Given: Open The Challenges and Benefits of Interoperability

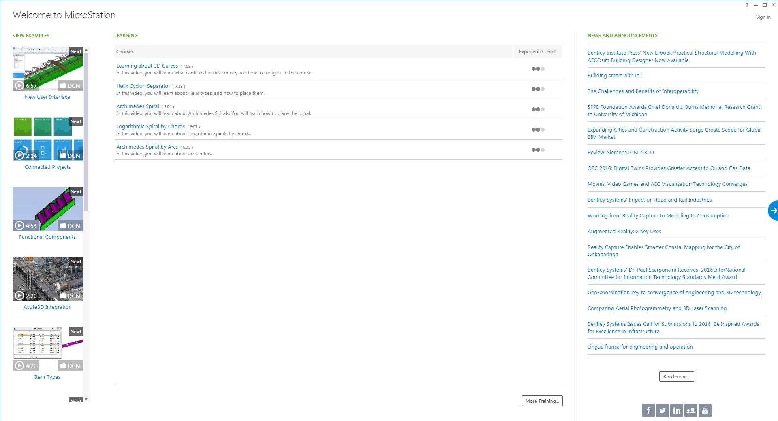Looking at the screenshot, I should point(643,91).
